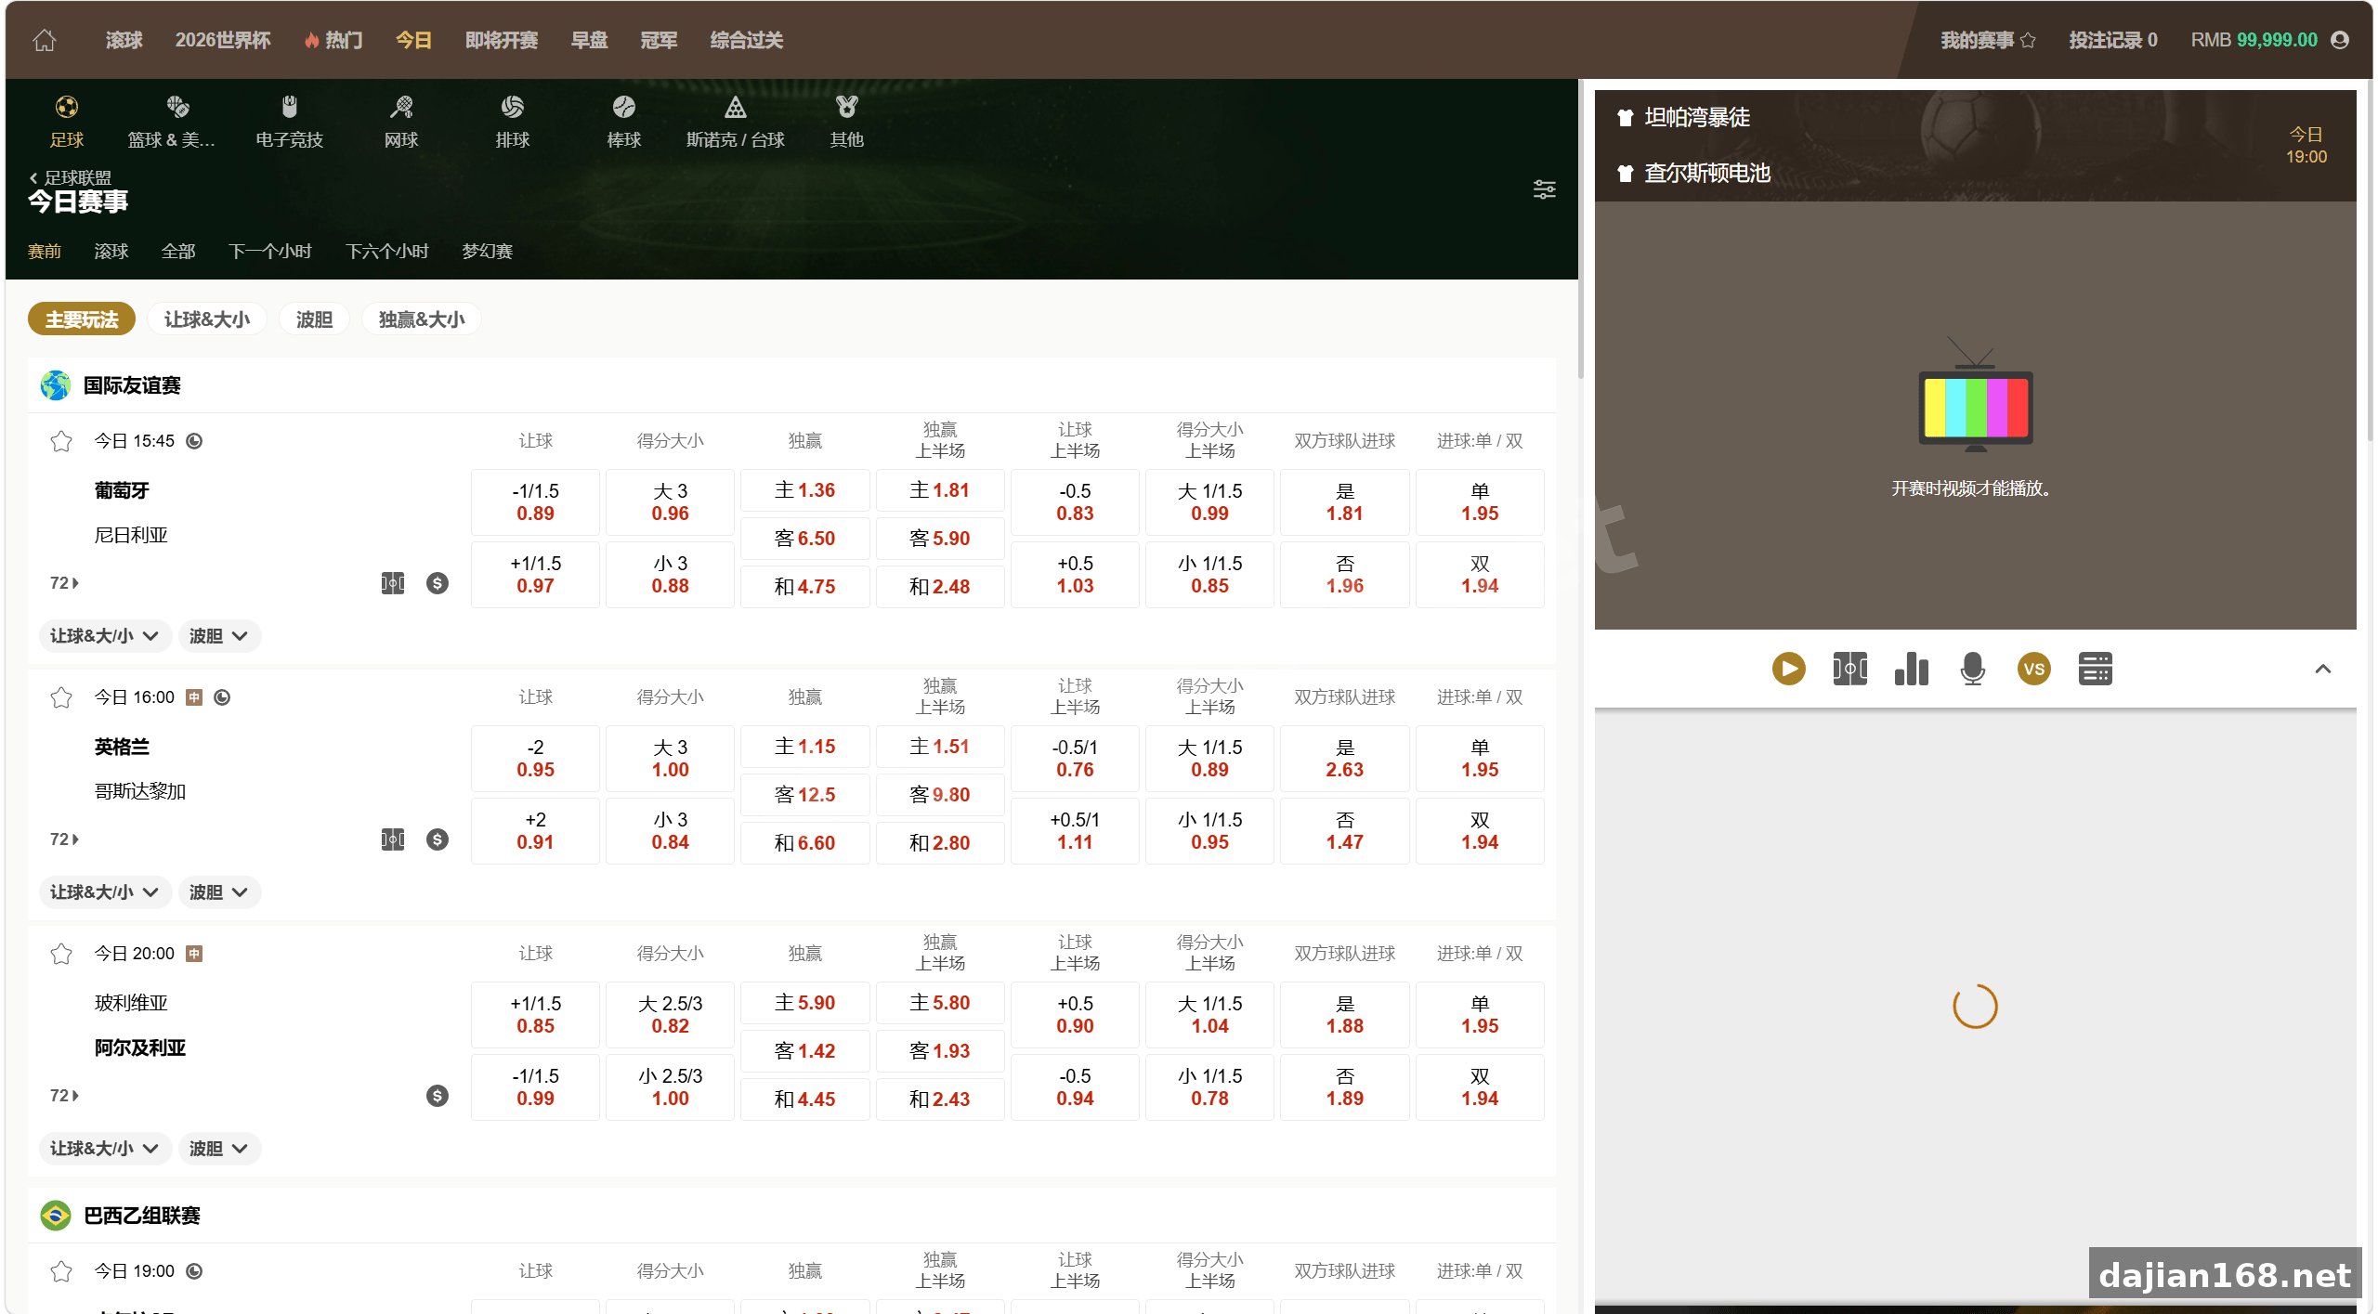Select 波胆 bet type pill
Image resolution: width=2378 pixels, height=1314 pixels.
(x=314, y=319)
